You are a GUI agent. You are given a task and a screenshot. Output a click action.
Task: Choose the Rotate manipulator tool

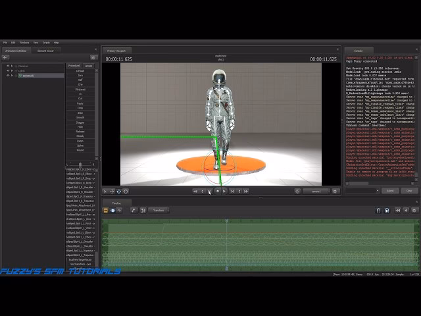pyautogui.click(x=118, y=192)
